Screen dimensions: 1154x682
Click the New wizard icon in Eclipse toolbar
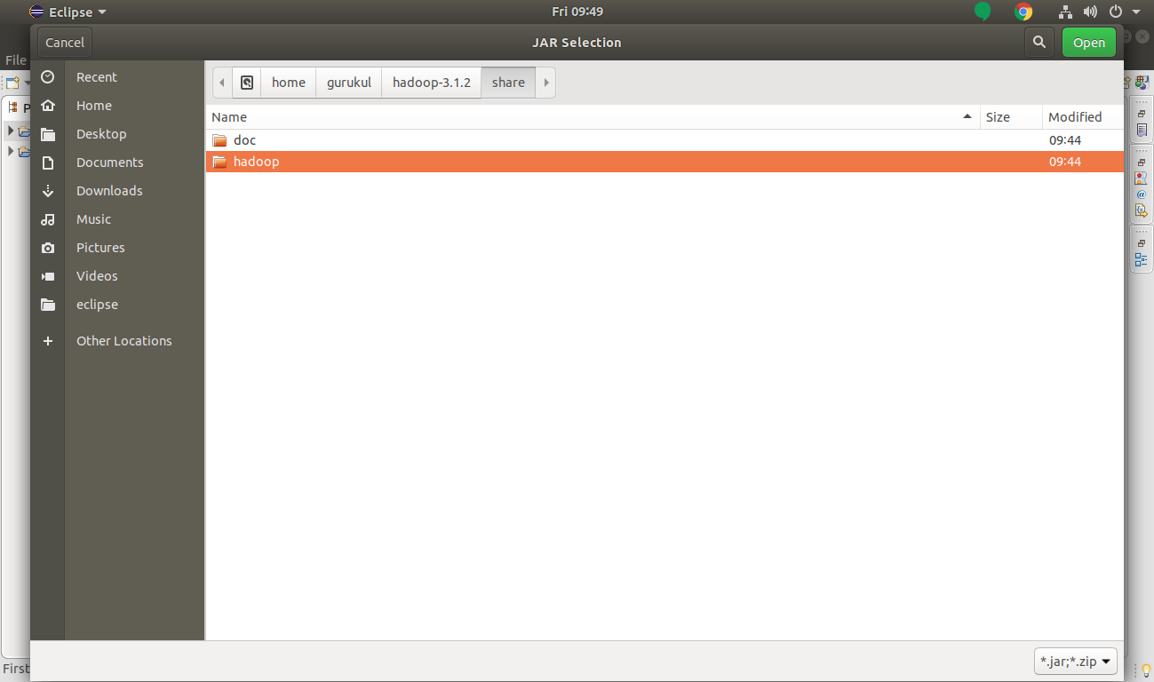[x=12, y=83]
